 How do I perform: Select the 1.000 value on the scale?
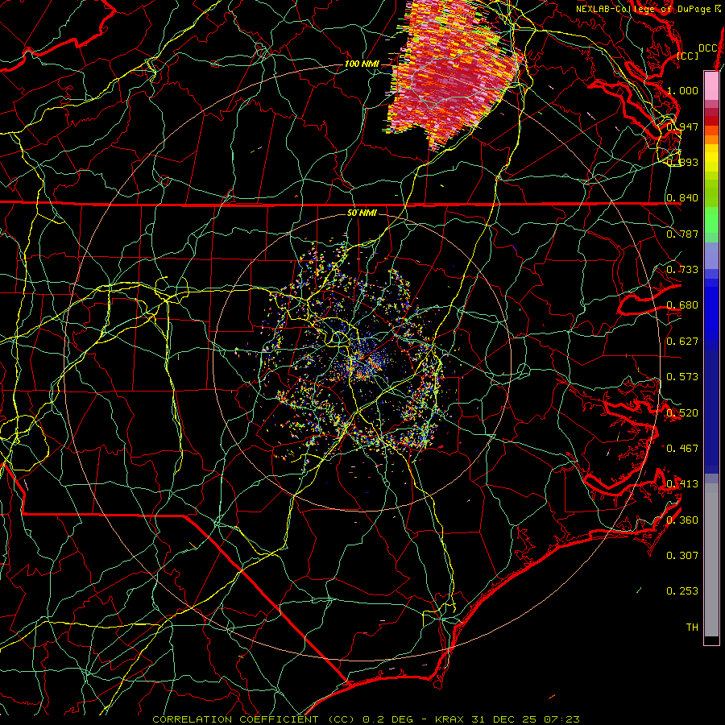(682, 90)
